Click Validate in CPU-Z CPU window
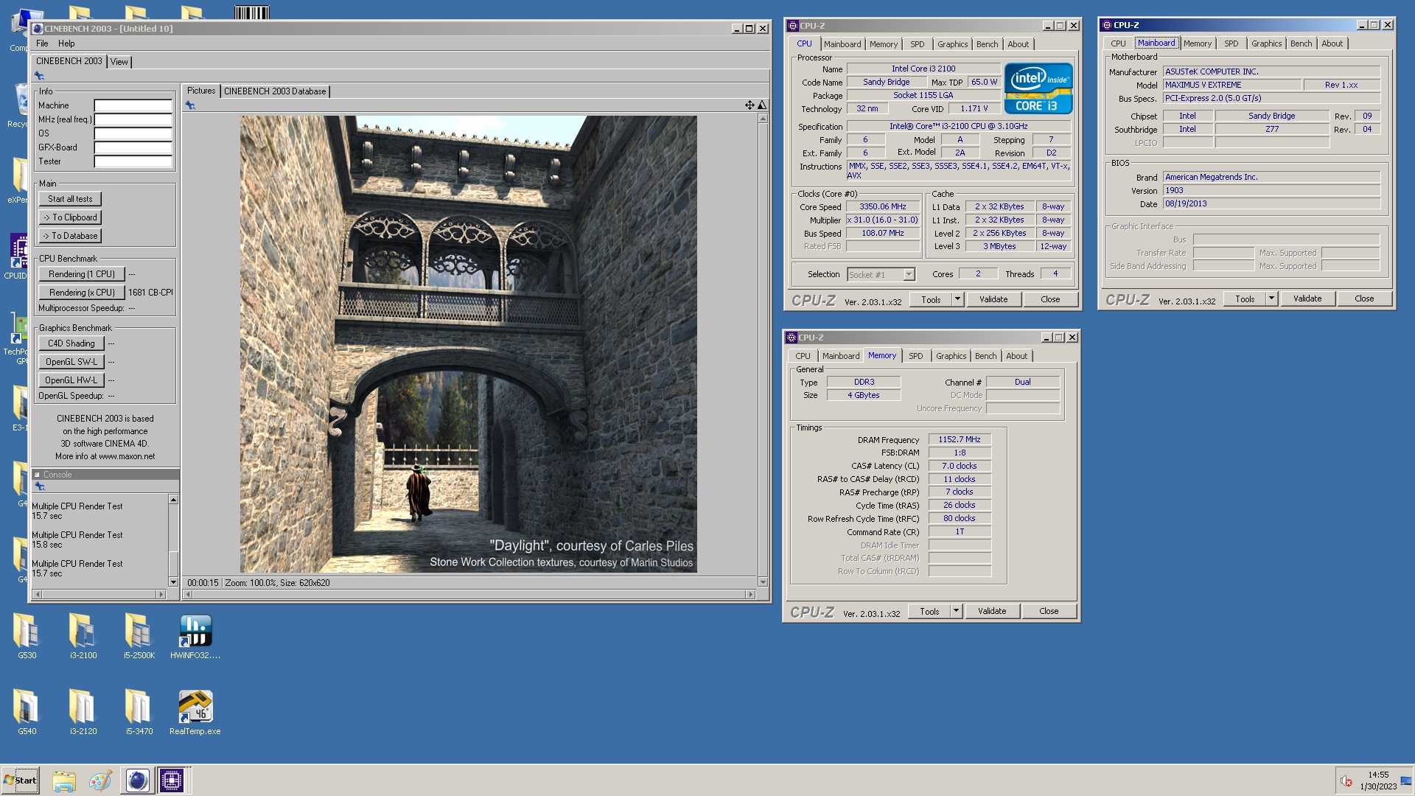This screenshot has height=796, width=1415. (x=993, y=299)
